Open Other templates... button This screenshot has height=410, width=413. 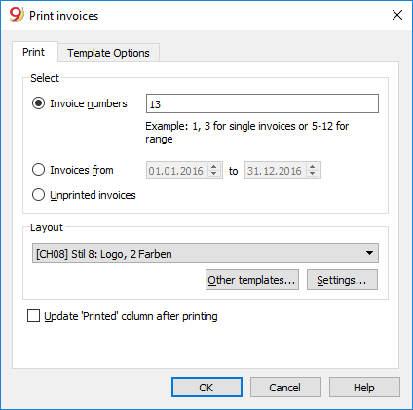252,280
